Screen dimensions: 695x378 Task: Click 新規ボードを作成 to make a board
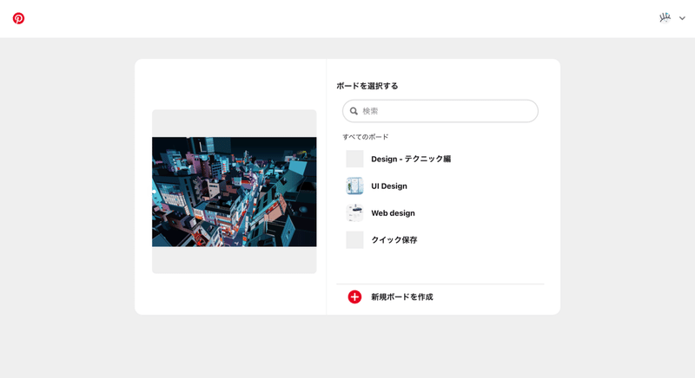click(x=402, y=297)
